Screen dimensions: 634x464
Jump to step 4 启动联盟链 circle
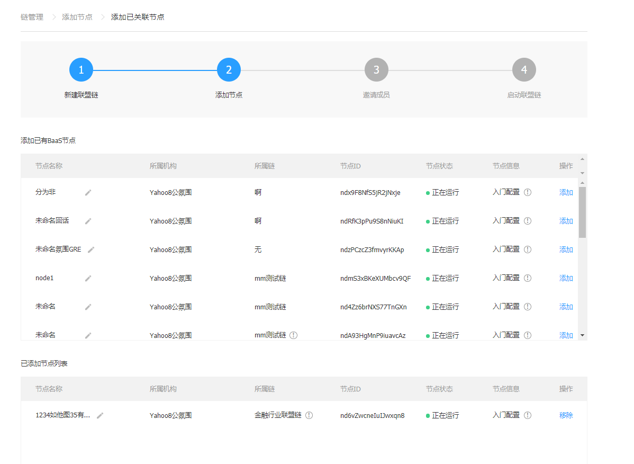524,70
